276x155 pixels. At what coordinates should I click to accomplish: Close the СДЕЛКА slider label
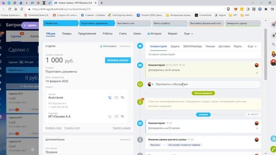point(25,25)
